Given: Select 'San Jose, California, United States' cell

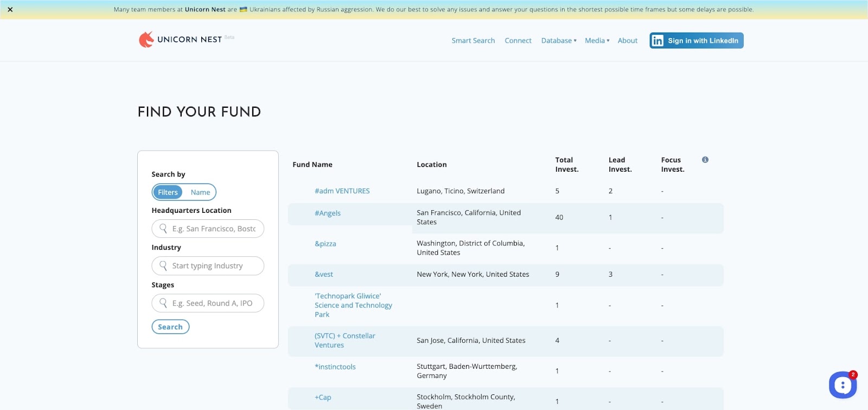Looking at the screenshot, I should (471, 341).
